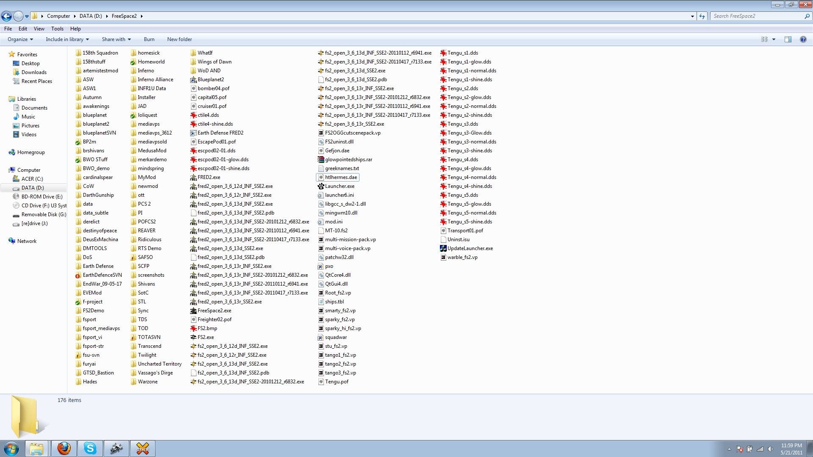Select the Tengu_s1.dds file icon
The height and width of the screenshot is (457, 813).
[x=443, y=53]
